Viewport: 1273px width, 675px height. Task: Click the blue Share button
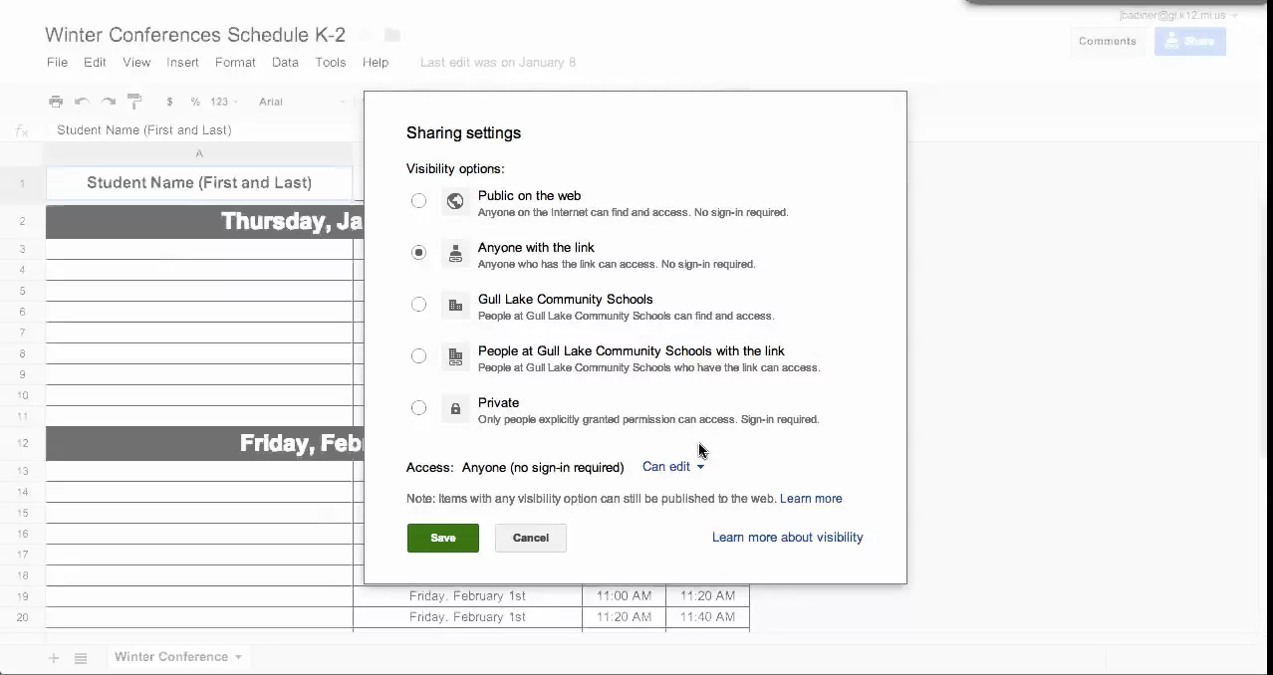tap(1189, 41)
